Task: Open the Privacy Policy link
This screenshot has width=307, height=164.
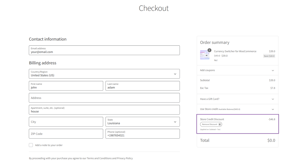Action: (x=125, y=158)
